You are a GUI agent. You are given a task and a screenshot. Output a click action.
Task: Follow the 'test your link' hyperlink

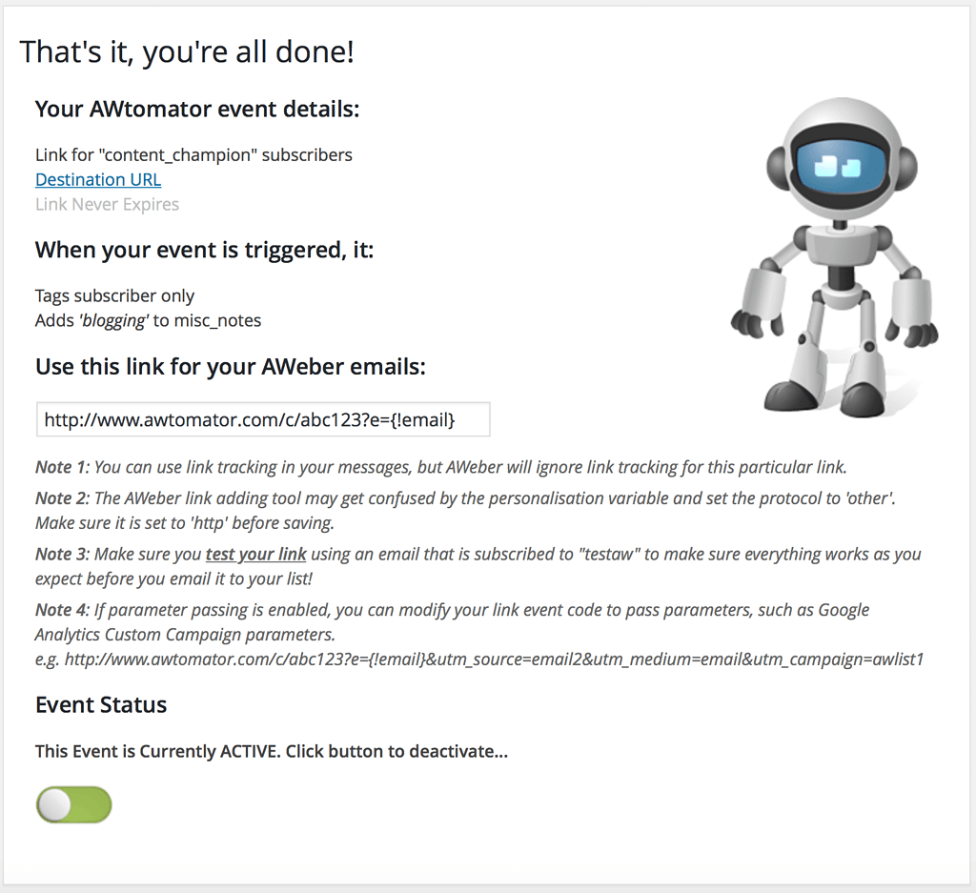pyautogui.click(x=255, y=554)
